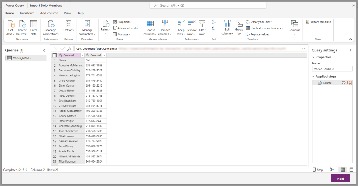358x186 pixels.
Task: Click Export template
Action: pos(318,22)
